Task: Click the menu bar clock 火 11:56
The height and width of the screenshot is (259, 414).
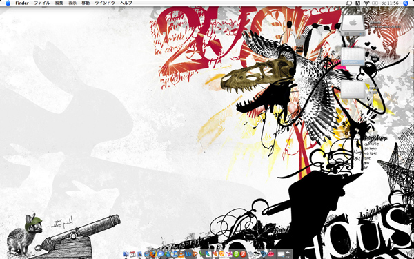Action: (x=390, y=3)
